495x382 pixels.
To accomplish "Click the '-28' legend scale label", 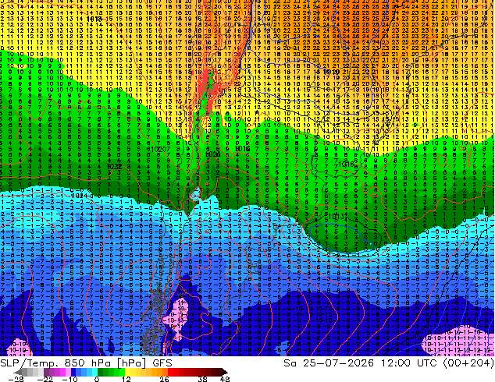I will point(16,379).
